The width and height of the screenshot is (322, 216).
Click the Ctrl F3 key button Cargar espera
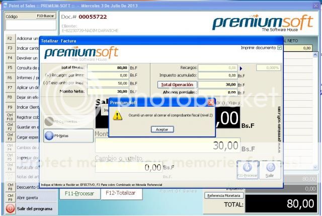coord(10,137)
